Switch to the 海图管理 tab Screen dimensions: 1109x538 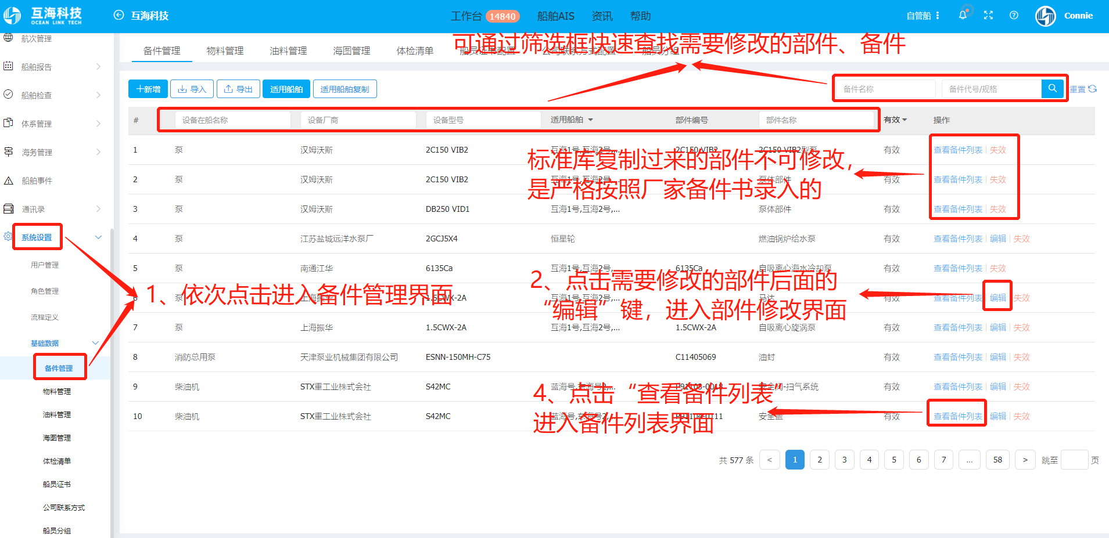[351, 51]
